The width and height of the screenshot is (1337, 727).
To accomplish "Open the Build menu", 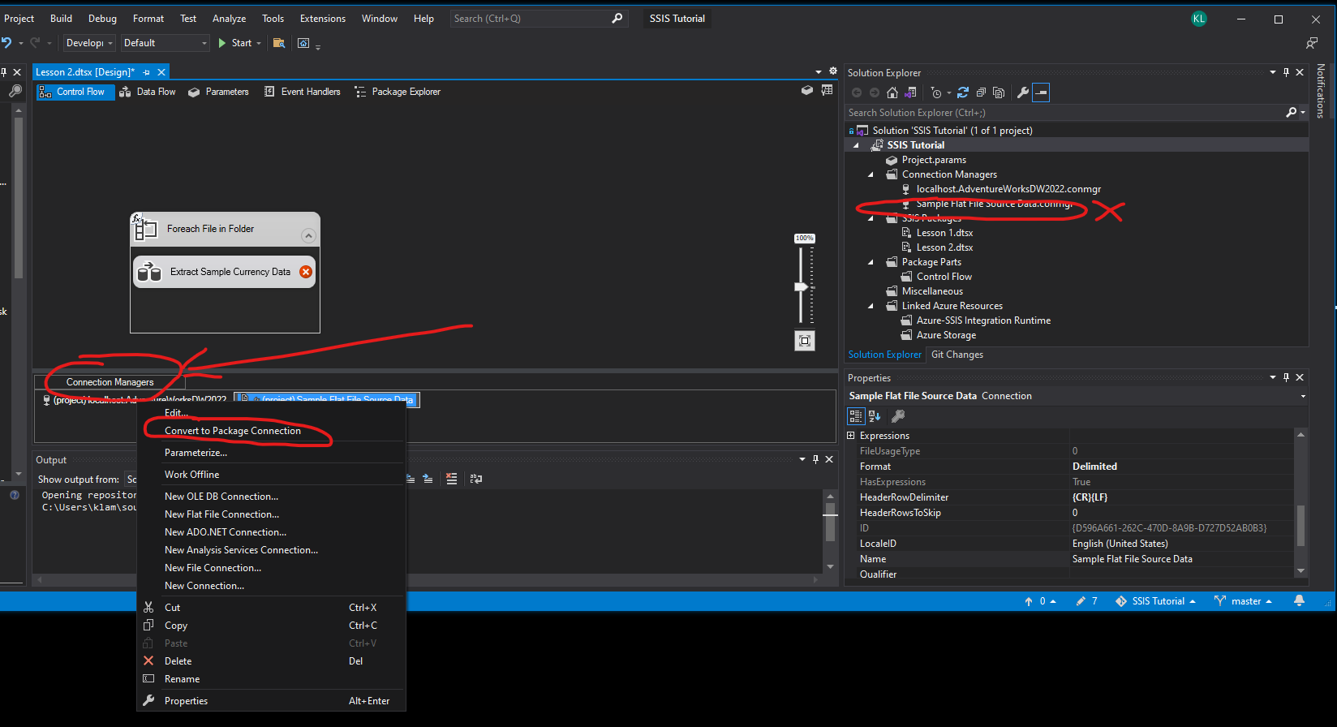I will click(x=61, y=19).
